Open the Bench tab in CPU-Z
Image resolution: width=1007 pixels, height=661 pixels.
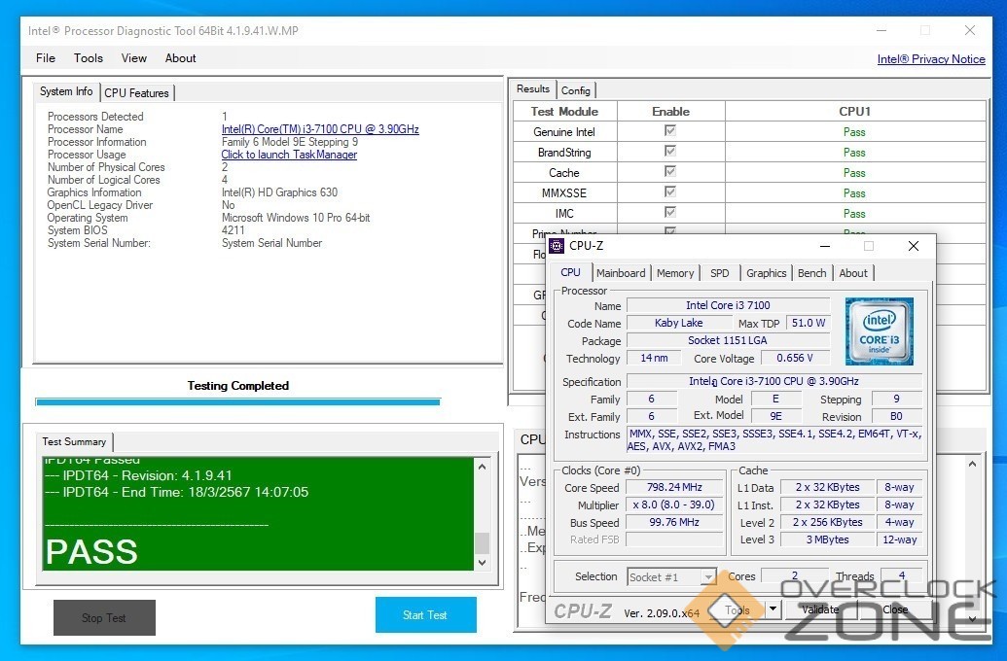point(811,273)
